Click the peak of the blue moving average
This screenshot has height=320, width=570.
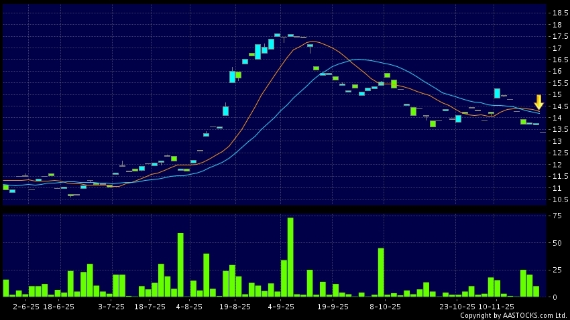point(358,60)
